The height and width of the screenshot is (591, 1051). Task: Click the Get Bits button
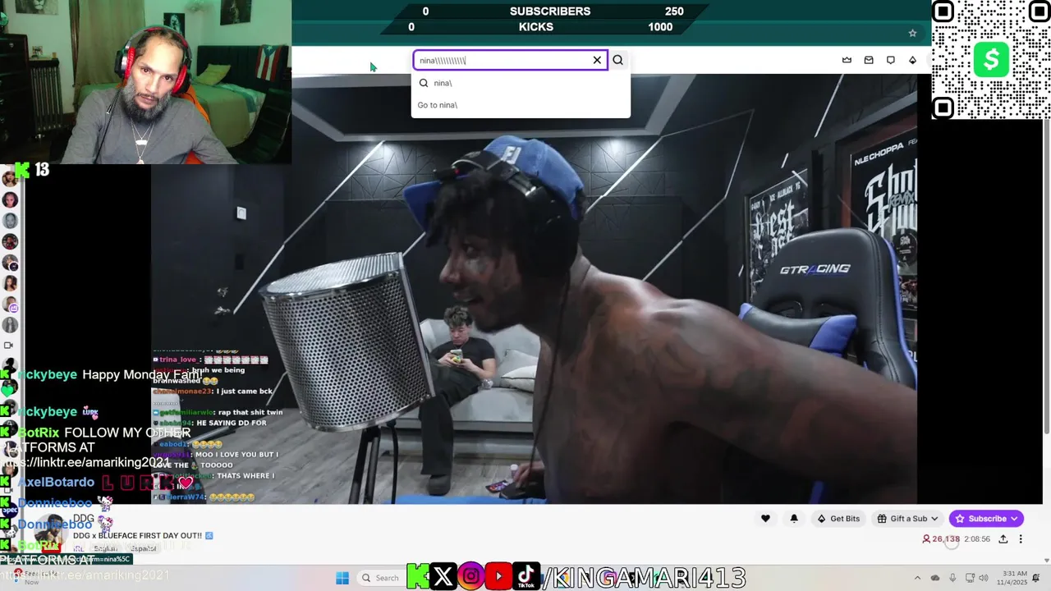click(838, 519)
